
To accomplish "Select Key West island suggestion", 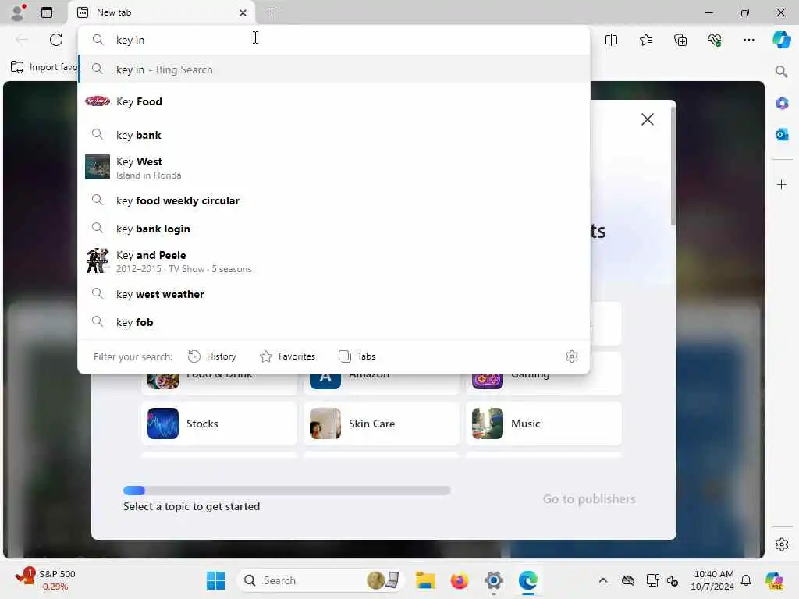I will point(334,168).
